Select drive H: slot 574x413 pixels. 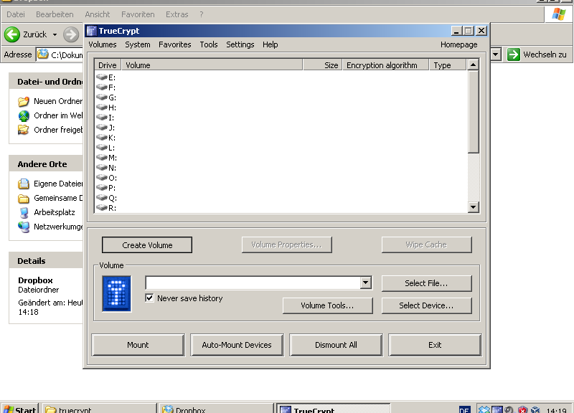(106, 108)
